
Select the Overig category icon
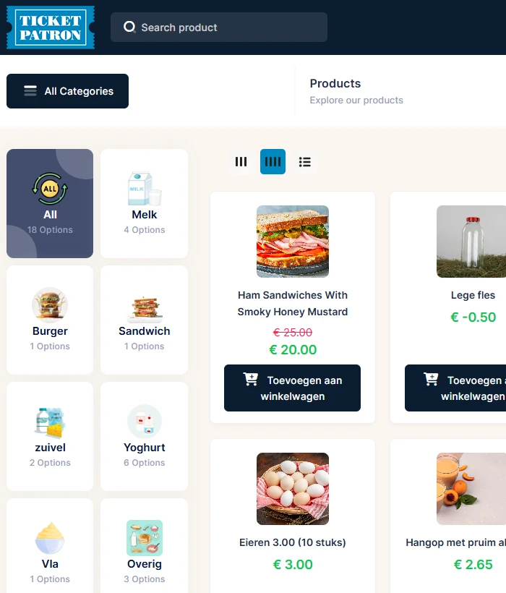(145, 538)
